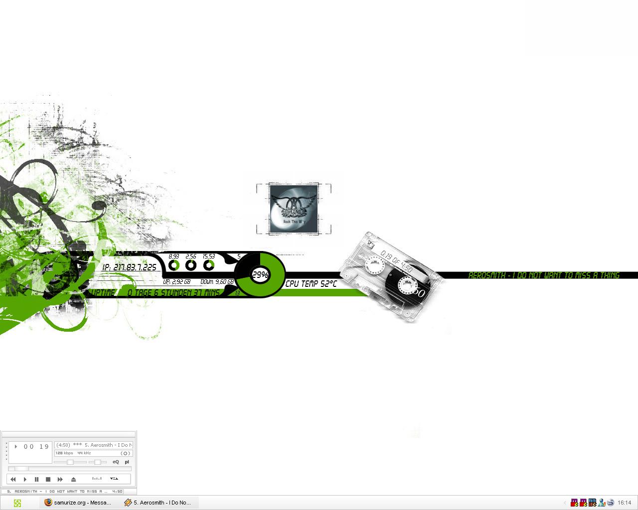Click the scrolling song title in player
638x510 pixels.
click(x=94, y=445)
